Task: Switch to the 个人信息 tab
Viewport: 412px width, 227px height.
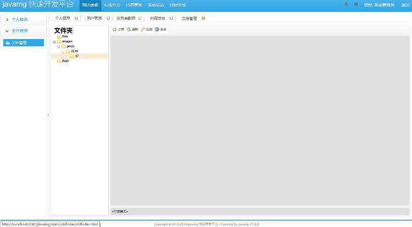Action: pyautogui.click(x=63, y=18)
